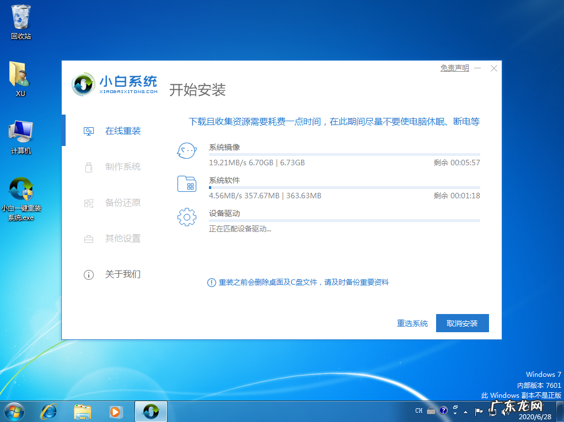
Task: Open the 小白一键重装 taskbar icon
Action: click(x=151, y=411)
